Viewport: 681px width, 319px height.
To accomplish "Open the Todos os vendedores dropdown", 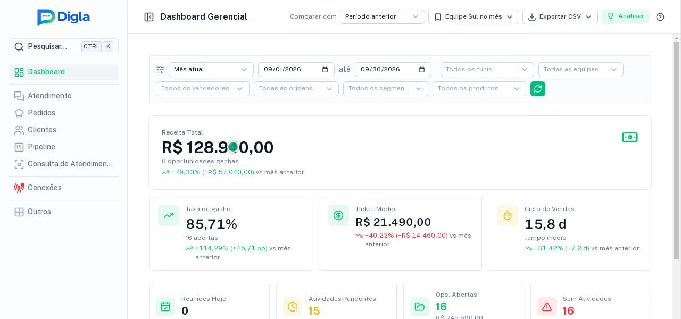I will [x=203, y=89].
